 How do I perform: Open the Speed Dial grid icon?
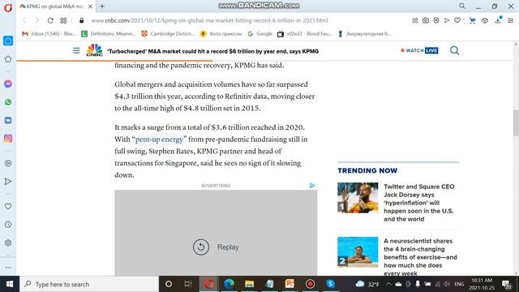(x=63, y=20)
